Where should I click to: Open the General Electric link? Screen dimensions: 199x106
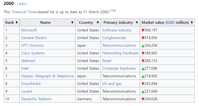point(34,38)
